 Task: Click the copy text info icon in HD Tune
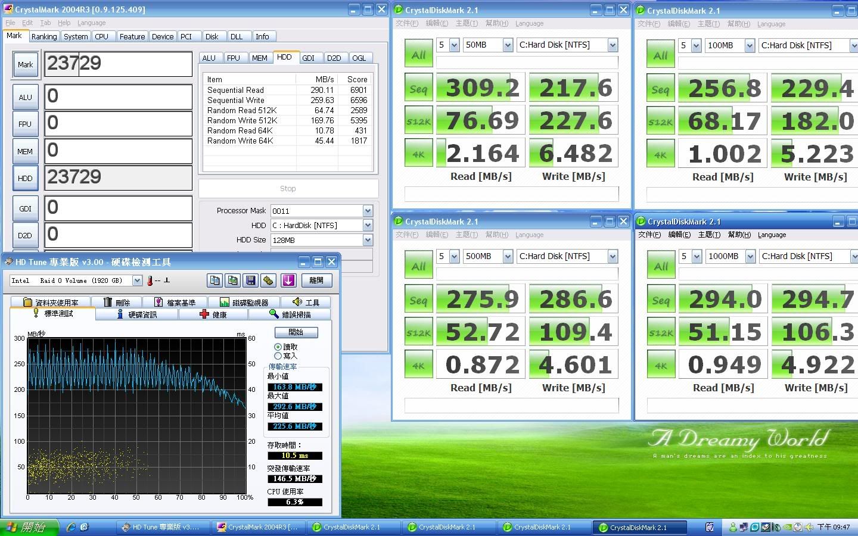pos(214,281)
